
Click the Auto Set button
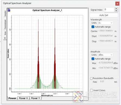click(104, 15)
